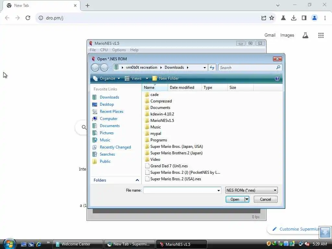Click the File name input field

(180, 190)
